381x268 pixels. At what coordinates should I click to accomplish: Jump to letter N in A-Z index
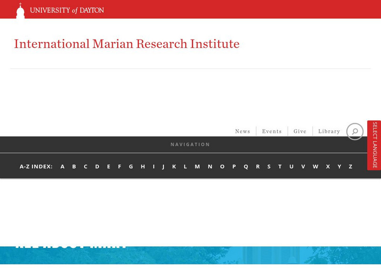pyautogui.click(x=210, y=167)
